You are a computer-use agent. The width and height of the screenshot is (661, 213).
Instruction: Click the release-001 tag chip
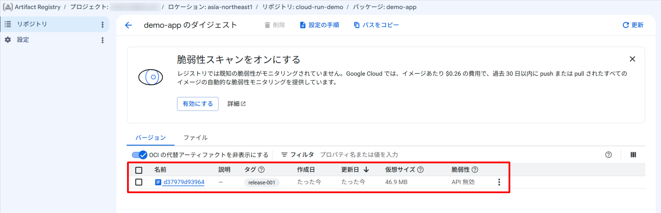point(262,183)
